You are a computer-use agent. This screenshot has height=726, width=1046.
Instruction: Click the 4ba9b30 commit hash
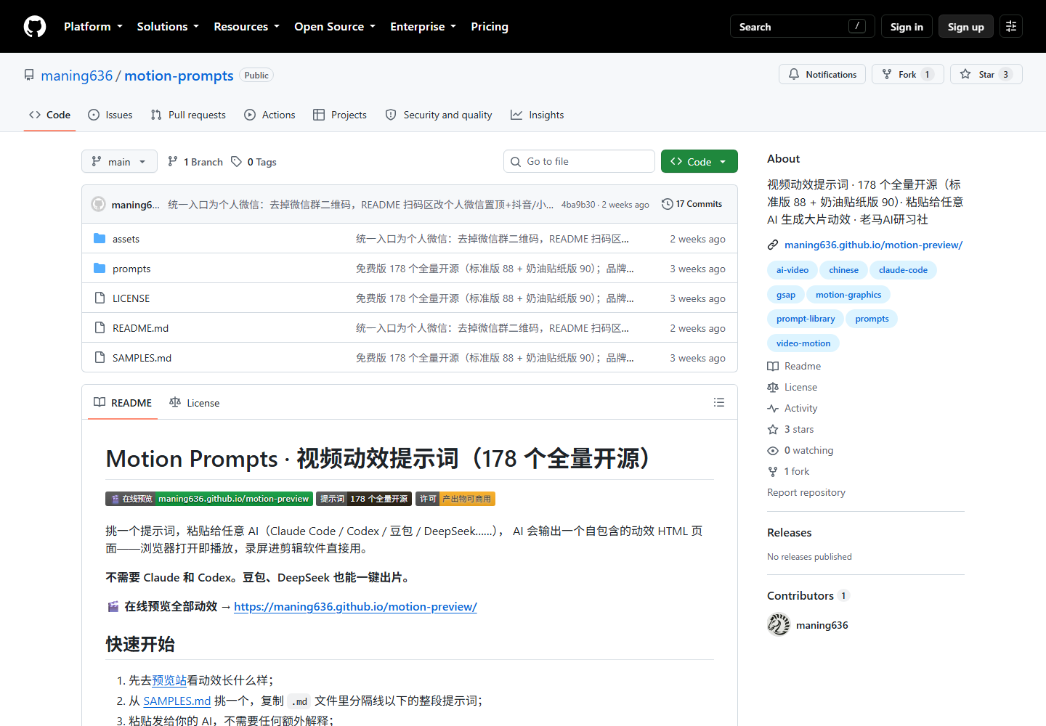[578, 205]
